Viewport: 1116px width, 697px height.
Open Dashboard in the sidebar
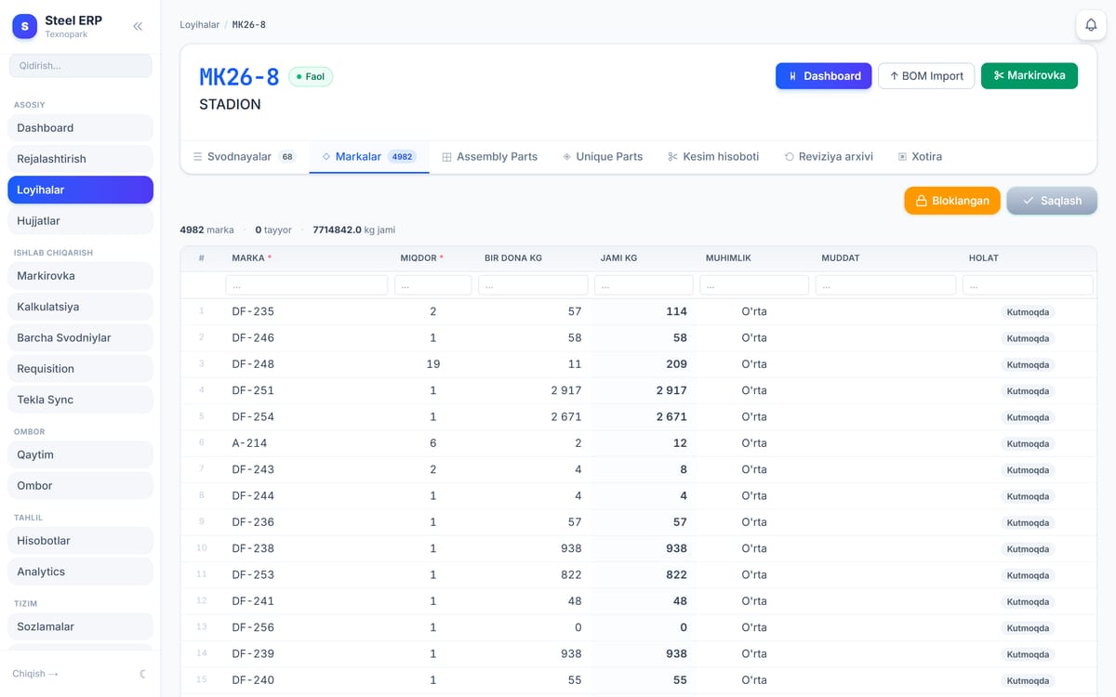[80, 128]
